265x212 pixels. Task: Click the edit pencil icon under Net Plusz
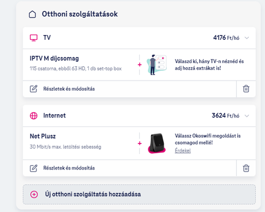34,168
